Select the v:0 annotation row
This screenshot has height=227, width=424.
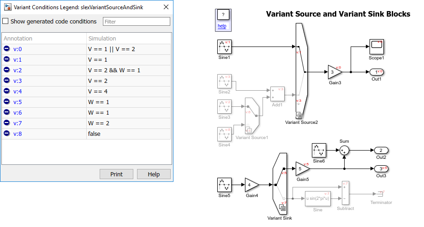[87, 49]
